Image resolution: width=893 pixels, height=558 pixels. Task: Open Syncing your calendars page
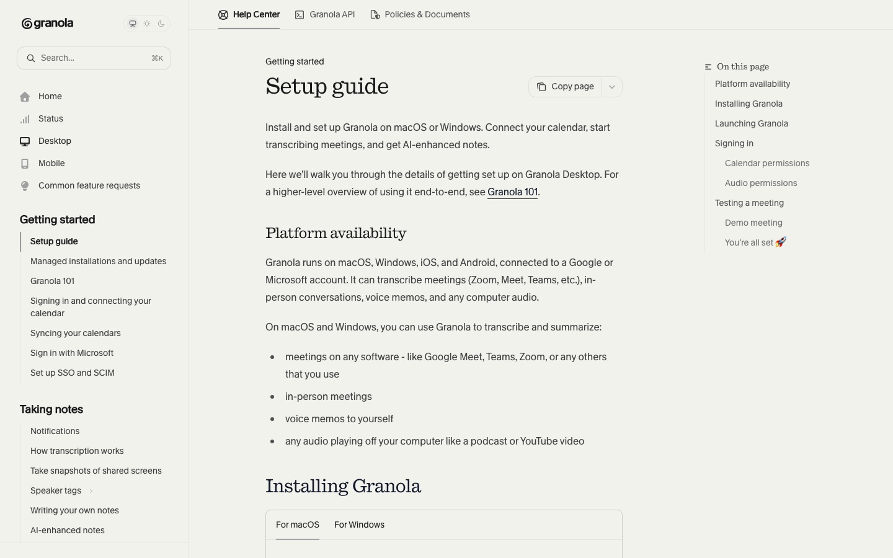coord(76,334)
